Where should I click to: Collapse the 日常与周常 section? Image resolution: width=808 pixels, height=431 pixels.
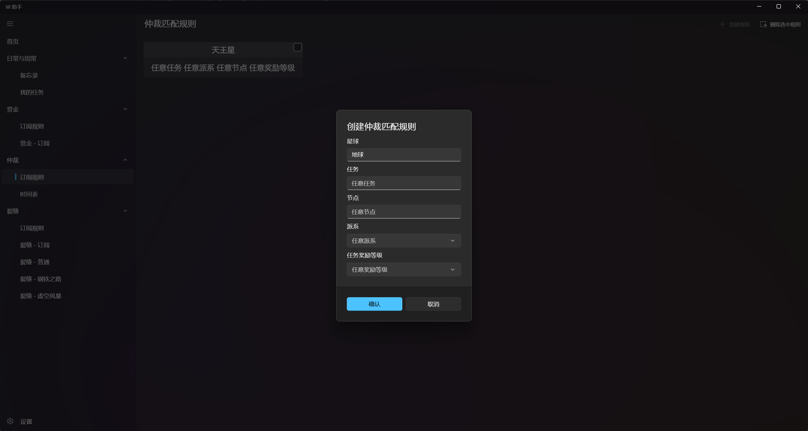[x=125, y=58]
